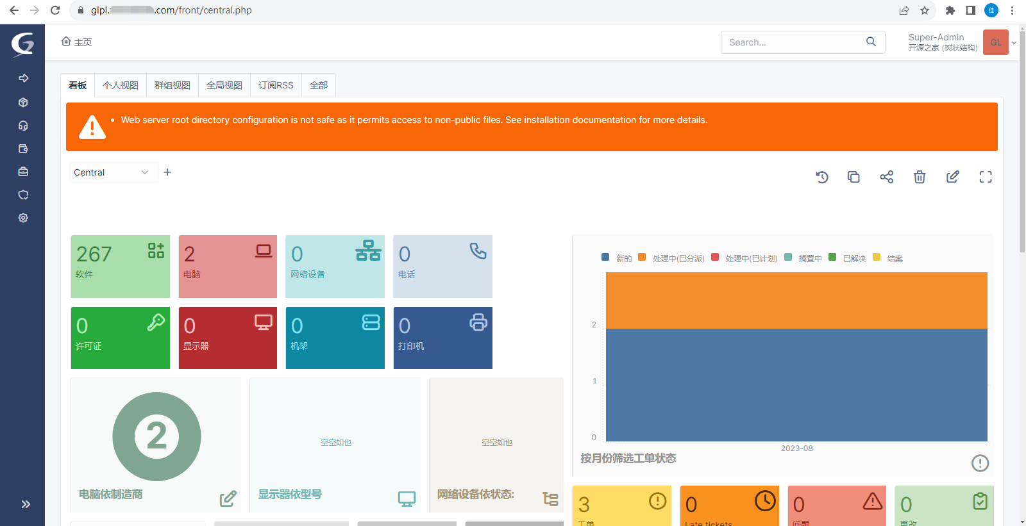Toggle 新的 legend color swatch

(605, 257)
